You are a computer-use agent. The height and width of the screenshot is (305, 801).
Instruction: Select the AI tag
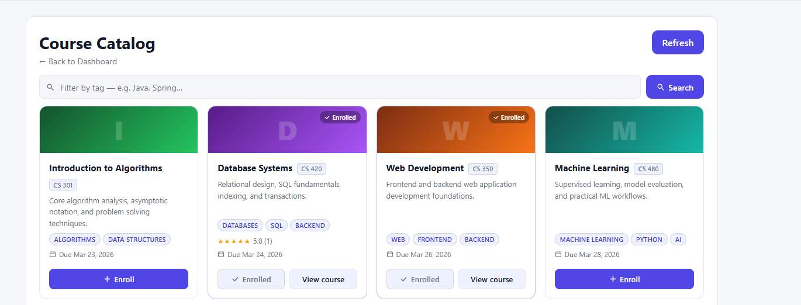(678, 240)
